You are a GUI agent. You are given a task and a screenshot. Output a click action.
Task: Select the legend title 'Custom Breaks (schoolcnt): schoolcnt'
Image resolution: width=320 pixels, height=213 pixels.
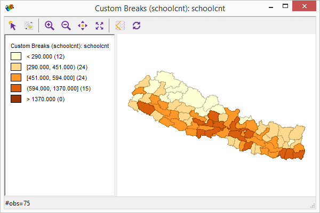(60, 46)
